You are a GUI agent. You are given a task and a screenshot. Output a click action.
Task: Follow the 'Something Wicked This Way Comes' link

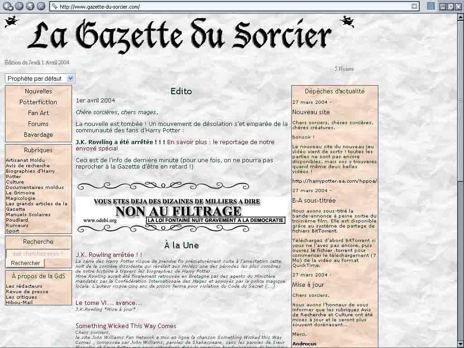click(x=126, y=326)
